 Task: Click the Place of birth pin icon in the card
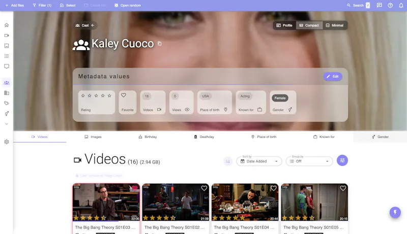225,110
